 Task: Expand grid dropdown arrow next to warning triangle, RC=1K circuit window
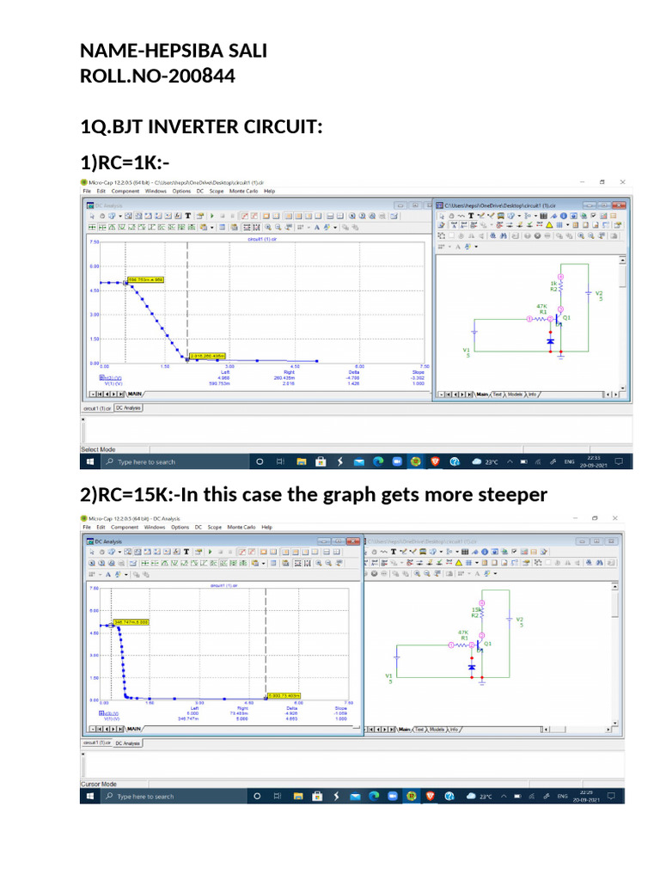pos(567,225)
